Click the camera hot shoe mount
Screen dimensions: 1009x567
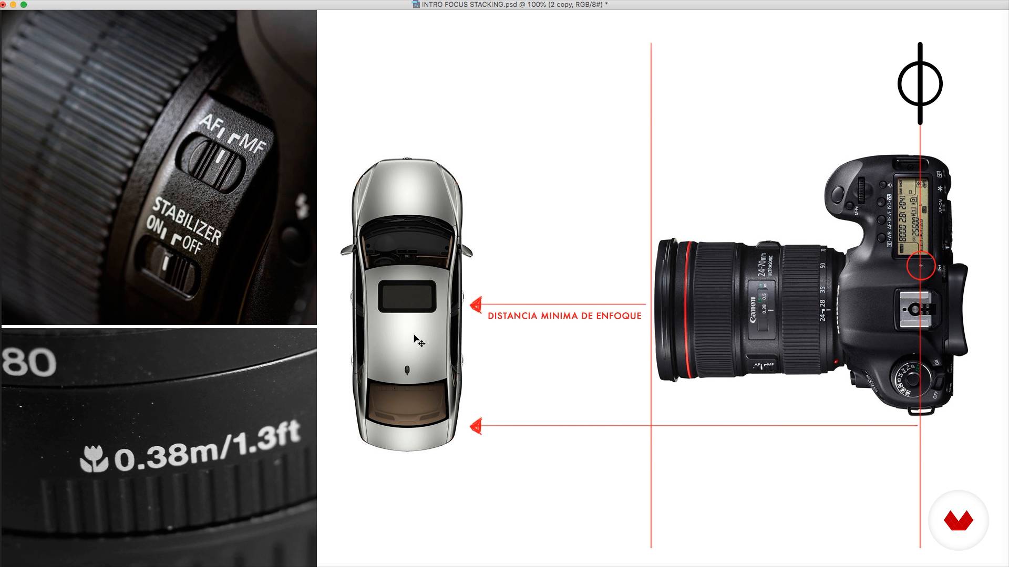pyautogui.click(x=915, y=309)
